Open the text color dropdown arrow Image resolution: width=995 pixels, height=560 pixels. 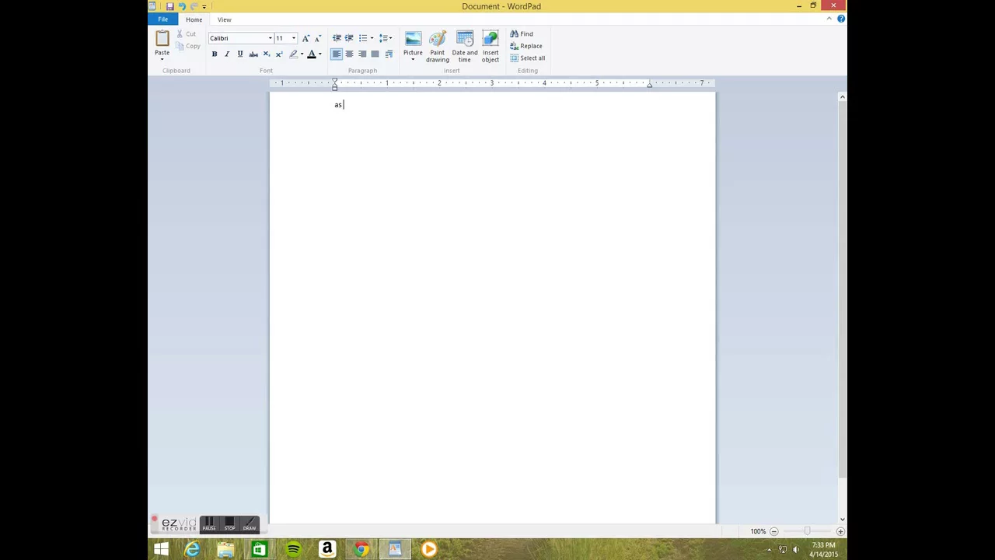coord(319,54)
